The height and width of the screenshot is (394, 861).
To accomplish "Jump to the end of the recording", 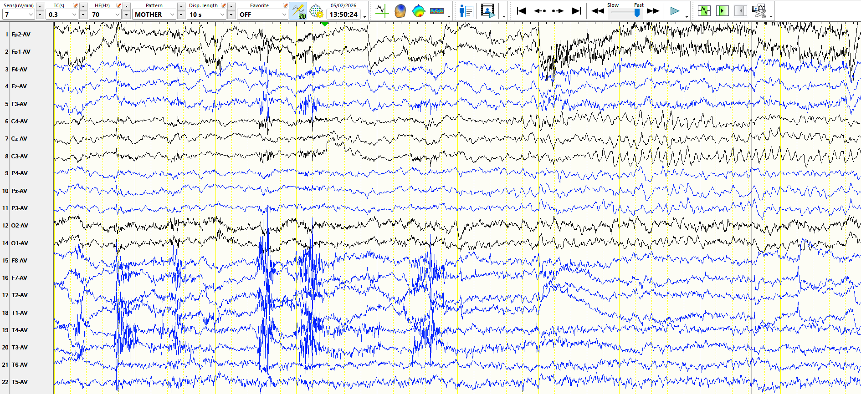I will pos(576,10).
